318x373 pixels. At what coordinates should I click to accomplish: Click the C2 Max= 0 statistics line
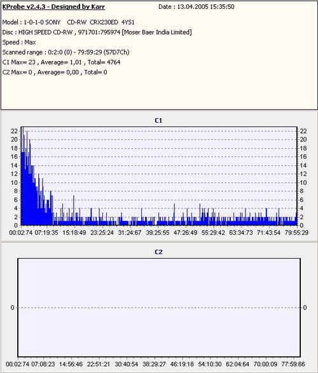click(55, 72)
